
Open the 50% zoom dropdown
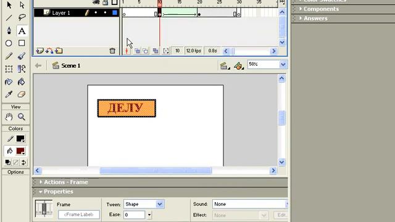coord(283,65)
